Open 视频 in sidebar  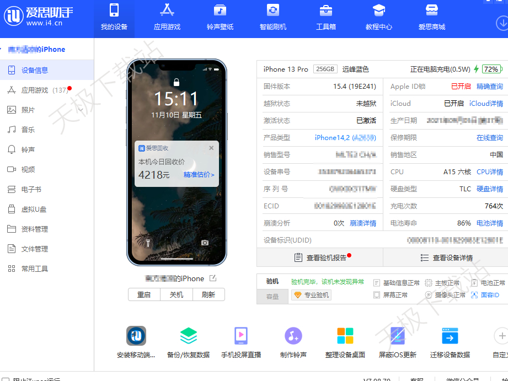click(47, 169)
